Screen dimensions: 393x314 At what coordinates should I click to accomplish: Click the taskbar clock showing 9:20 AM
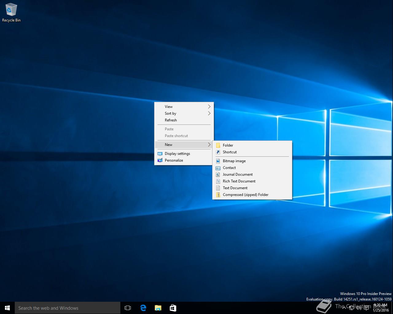pyautogui.click(x=380, y=308)
